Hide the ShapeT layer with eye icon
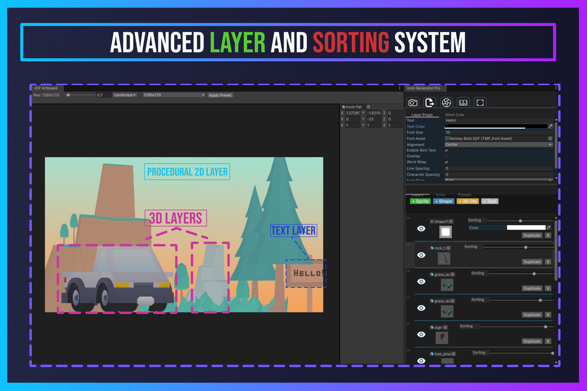587x391 pixels. [421, 228]
